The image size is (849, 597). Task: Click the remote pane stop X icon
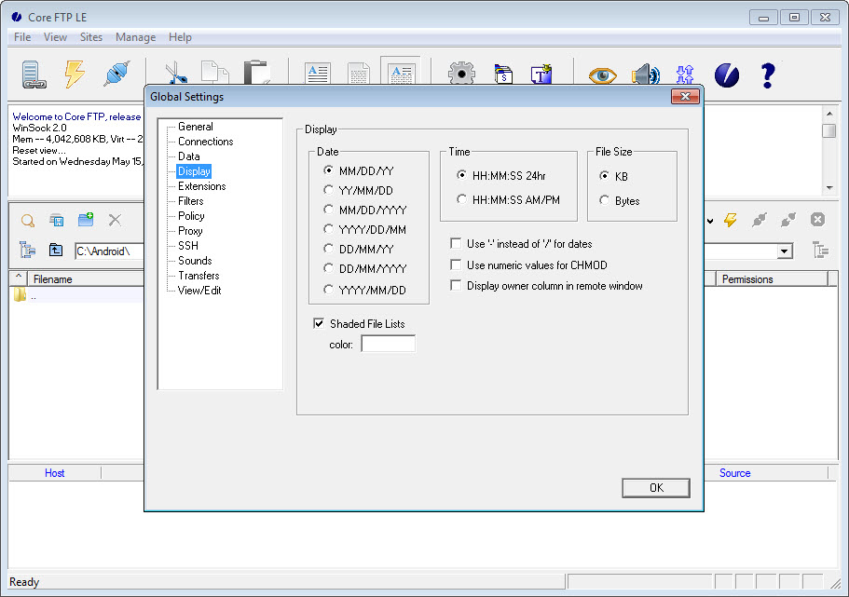click(817, 219)
